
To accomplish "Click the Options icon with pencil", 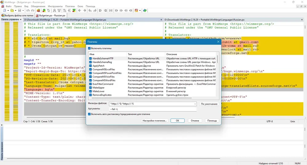I will point(137,10).
